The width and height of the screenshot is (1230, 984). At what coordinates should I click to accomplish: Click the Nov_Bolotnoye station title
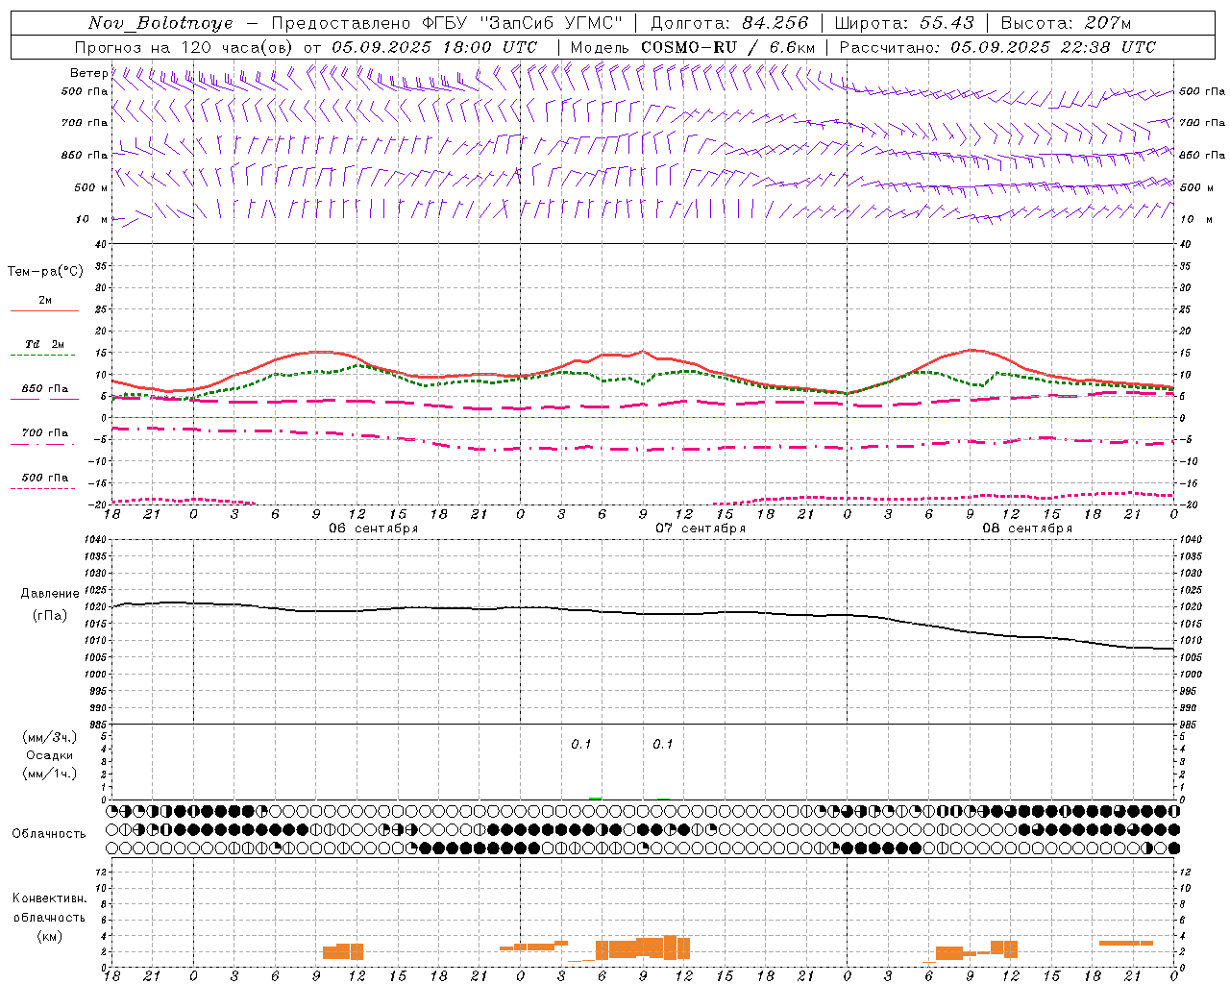160,23
